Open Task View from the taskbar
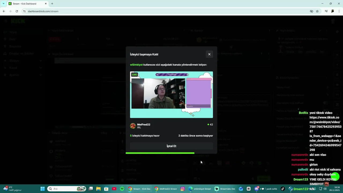 pos(91,189)
